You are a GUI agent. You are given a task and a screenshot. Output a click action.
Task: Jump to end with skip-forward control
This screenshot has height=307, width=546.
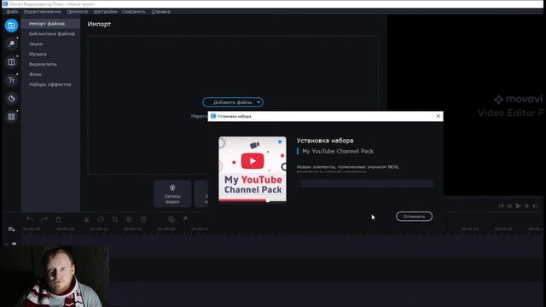(535, 206)
